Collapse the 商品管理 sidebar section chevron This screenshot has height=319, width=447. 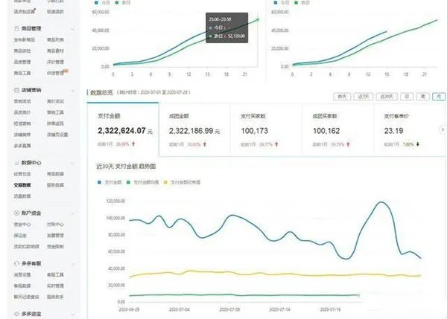[x=72, y=28]
